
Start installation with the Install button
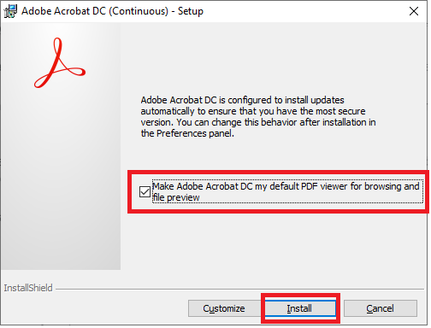click(299, 308)
